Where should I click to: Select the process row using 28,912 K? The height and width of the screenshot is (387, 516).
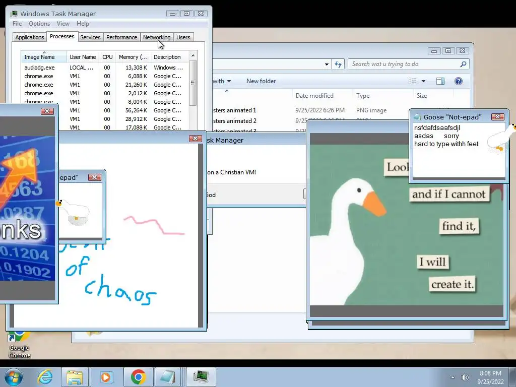pos(124,119)
